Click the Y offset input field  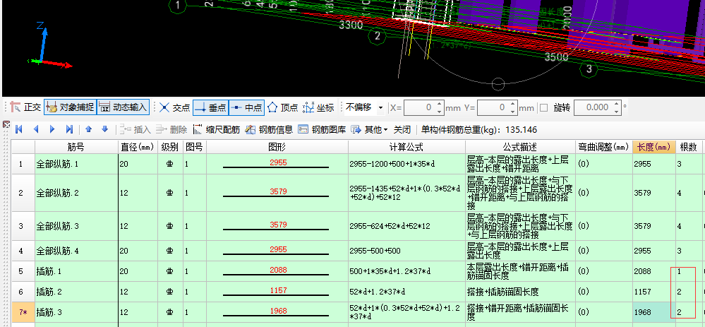(494, 107)
